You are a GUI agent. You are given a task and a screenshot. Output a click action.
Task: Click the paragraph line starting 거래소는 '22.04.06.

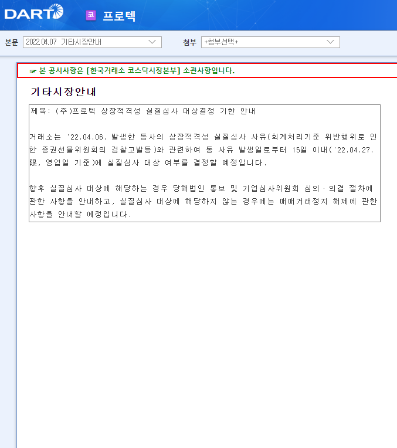click(x=203, y=137)
